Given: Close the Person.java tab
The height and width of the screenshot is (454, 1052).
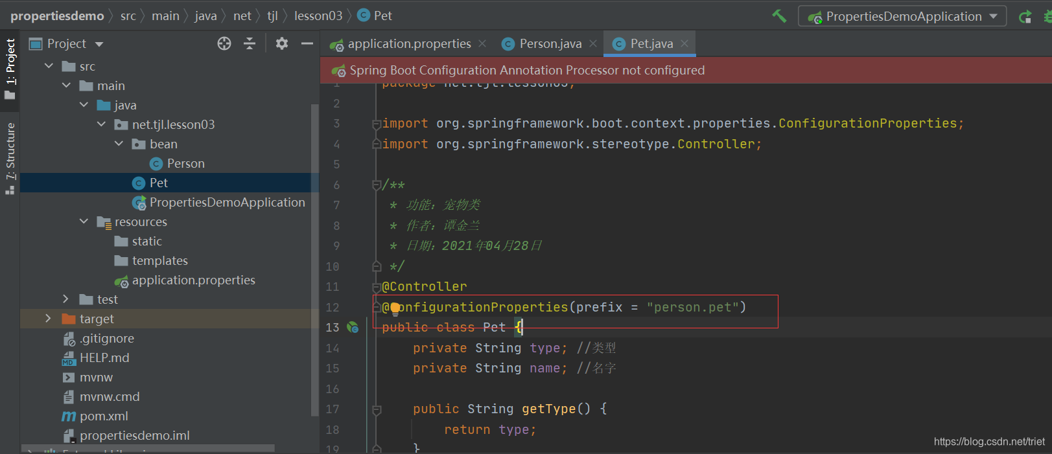Looking at the screenshot, I should (593, 43).
